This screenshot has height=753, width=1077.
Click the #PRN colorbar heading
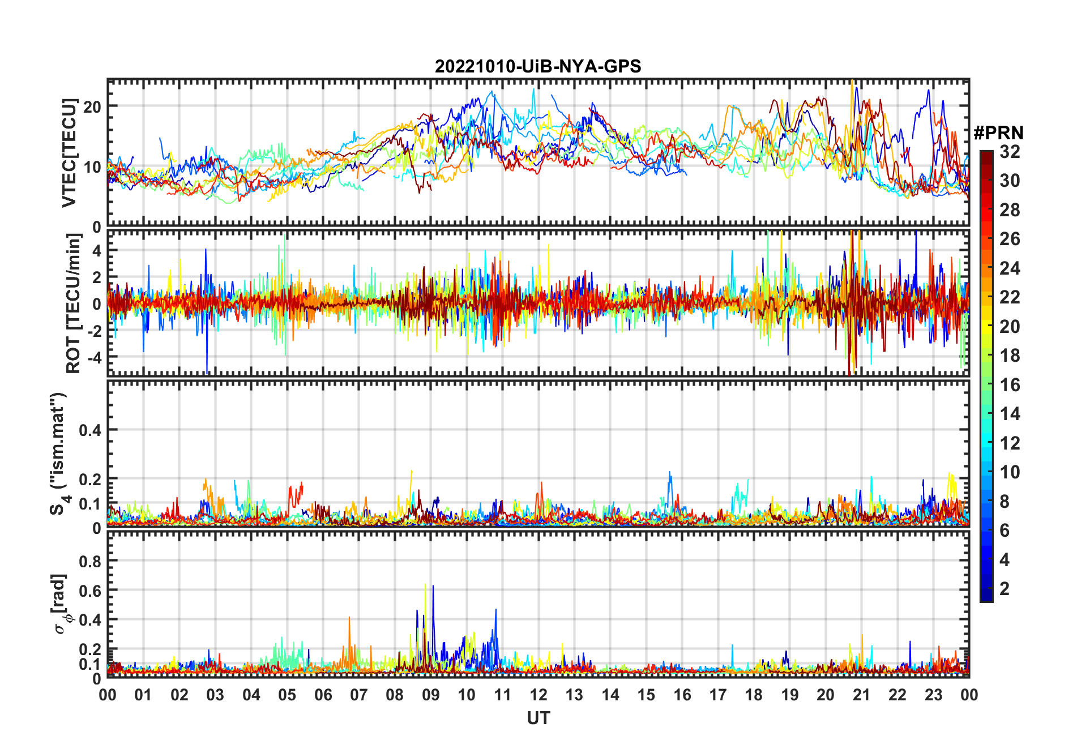(998, 132)
